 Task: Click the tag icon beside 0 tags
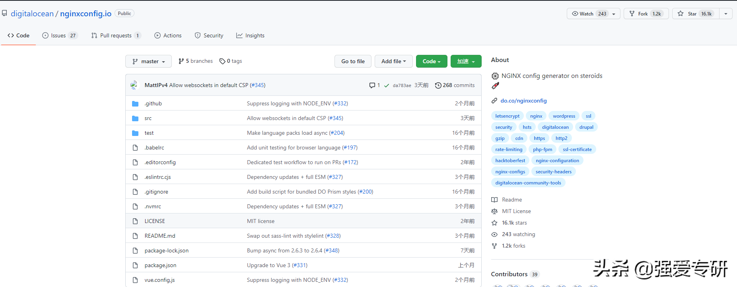pos(222,61)
